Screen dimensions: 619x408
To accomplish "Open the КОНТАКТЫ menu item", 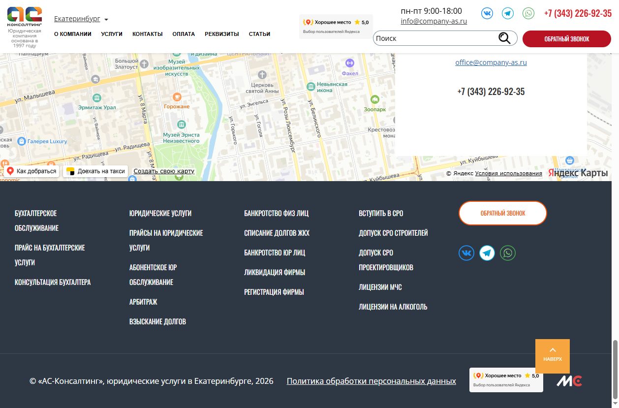I will pyautogui.click(x=148, y=34).
